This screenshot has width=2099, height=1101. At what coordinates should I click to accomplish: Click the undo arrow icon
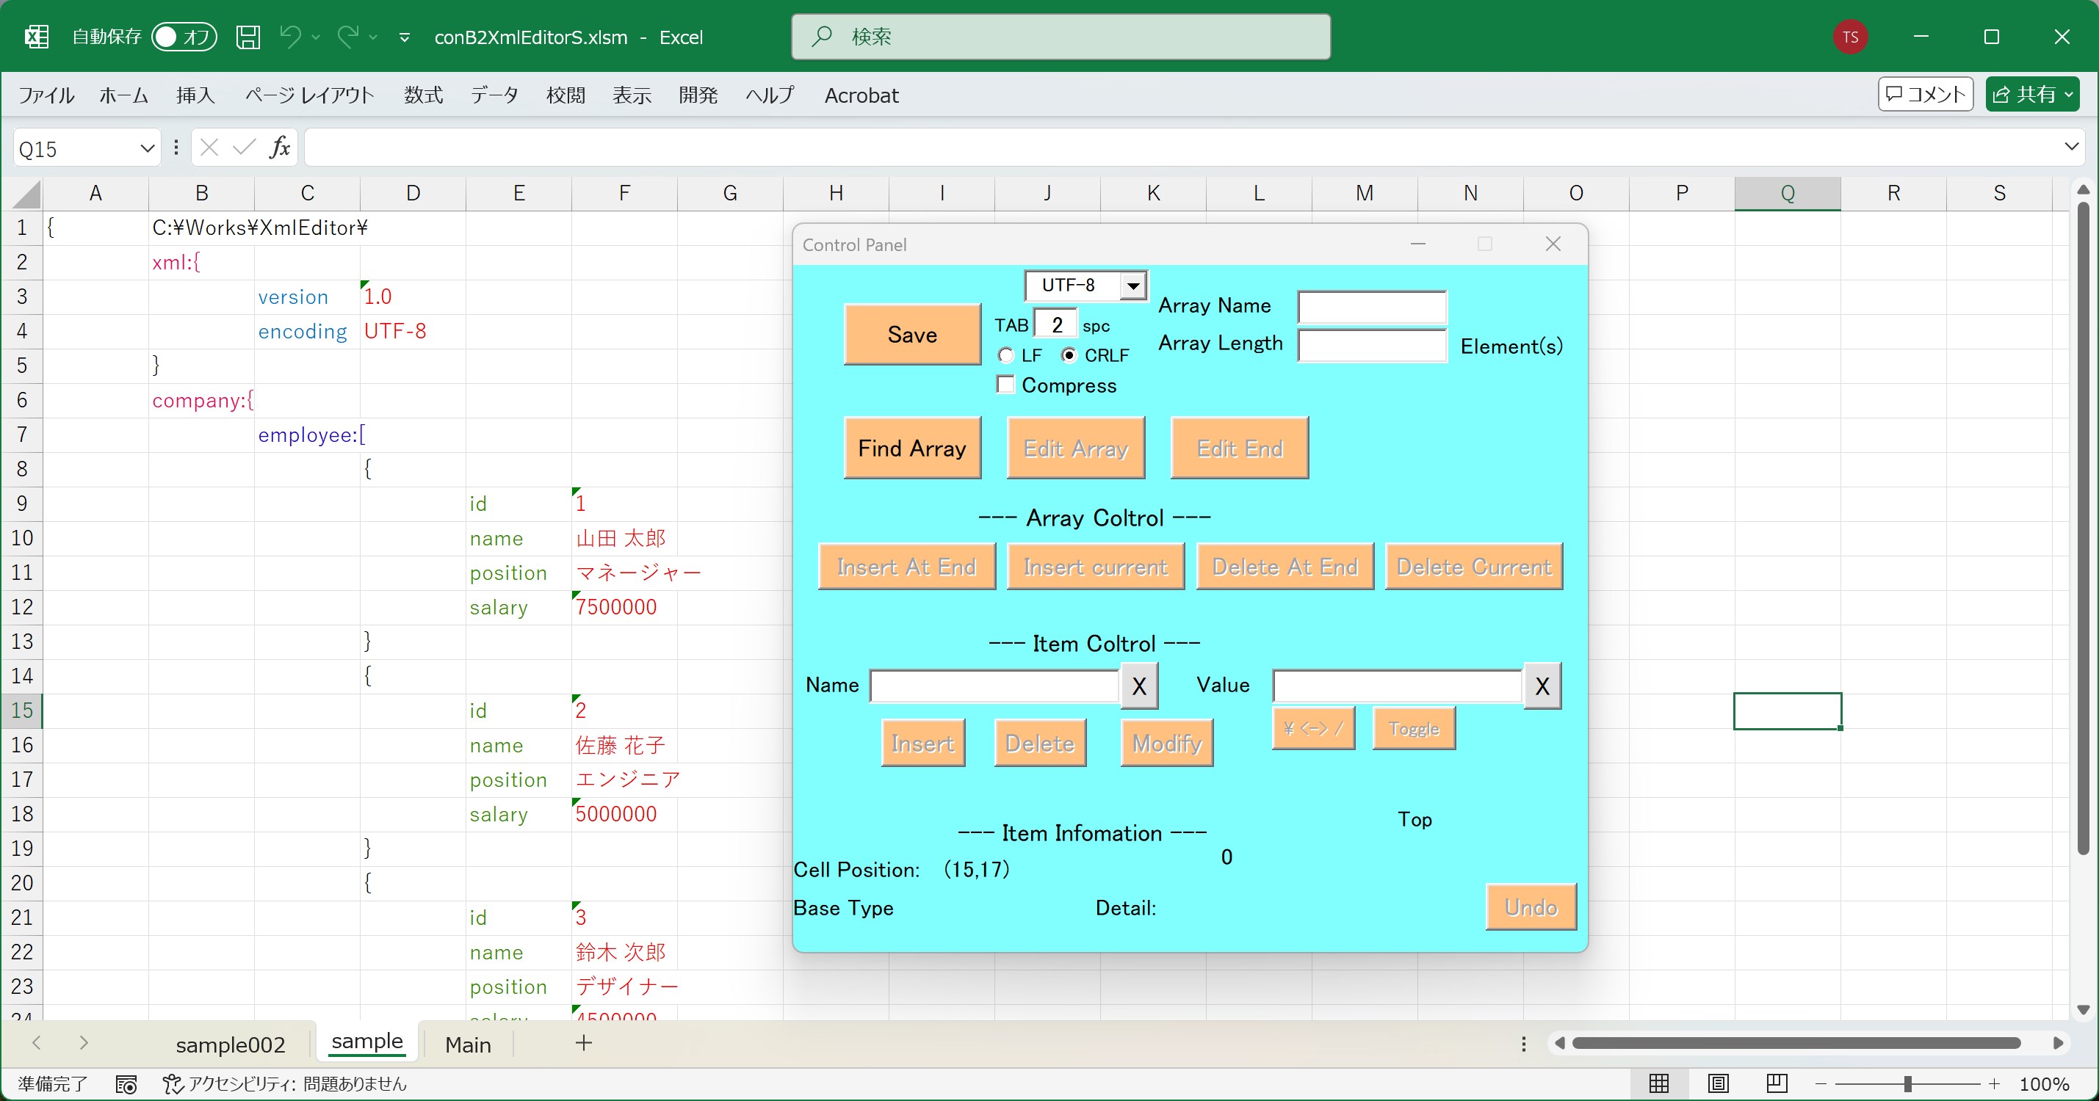click(x=290, y=37)
